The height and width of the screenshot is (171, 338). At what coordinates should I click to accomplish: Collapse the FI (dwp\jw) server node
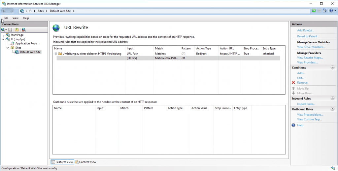(x=3, y=39)
